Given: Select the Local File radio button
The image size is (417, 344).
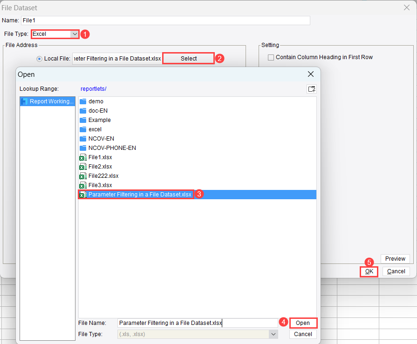Looking at the screenshot, I should 39,59.
